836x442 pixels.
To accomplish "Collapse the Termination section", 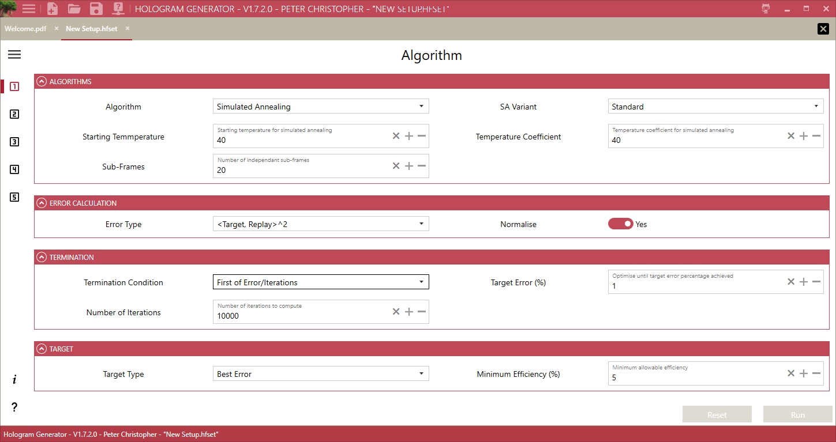I will point(42,258).
